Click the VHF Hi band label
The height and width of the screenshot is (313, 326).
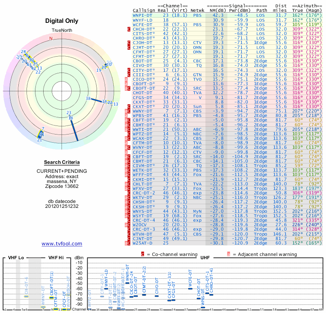56,258
